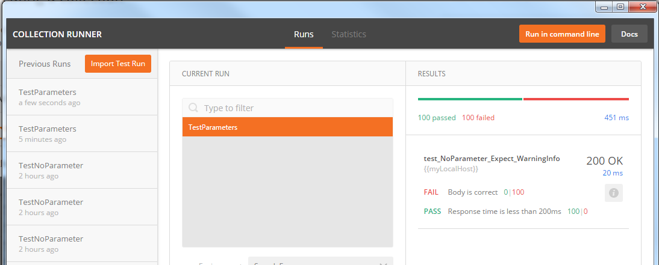Click the 451 ms total time
Viewport: 659px width, 265px height.
(617, 118)
